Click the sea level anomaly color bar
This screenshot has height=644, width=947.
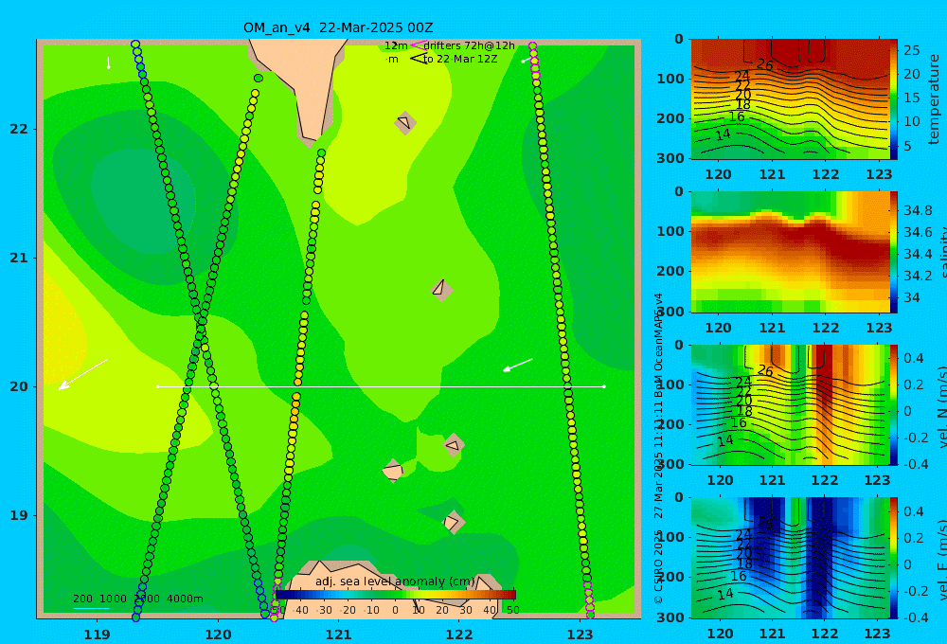click(396, 595)
